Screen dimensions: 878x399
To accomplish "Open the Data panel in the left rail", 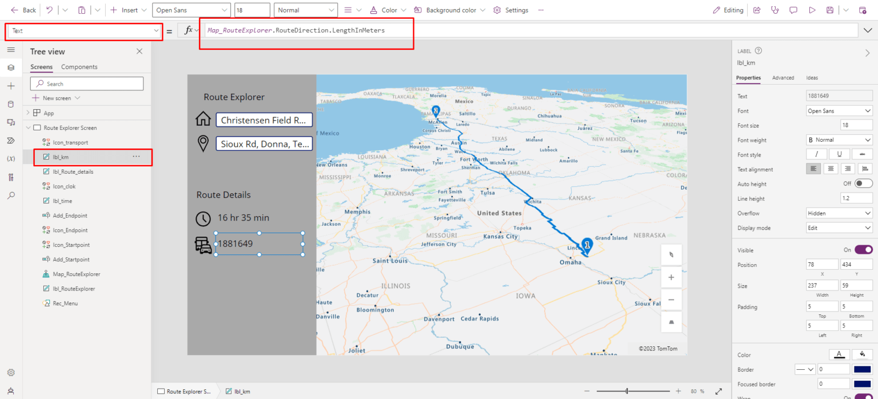I will pos(11,104).
